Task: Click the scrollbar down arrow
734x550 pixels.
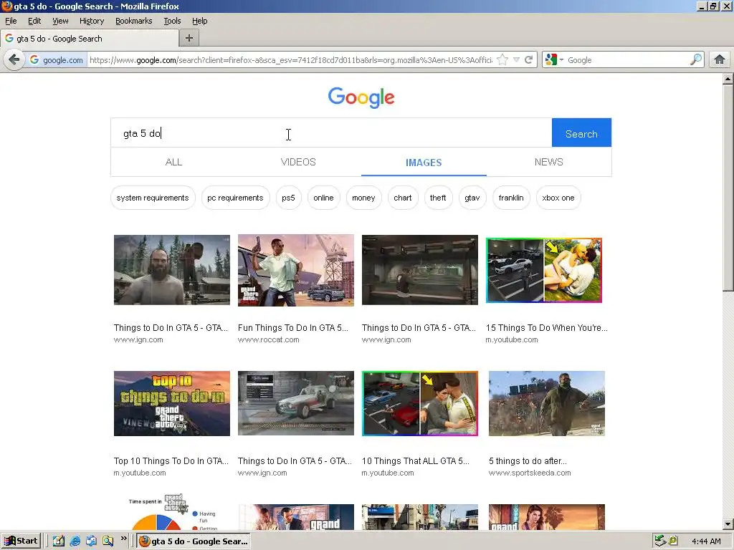Action: tap(728, 524)
